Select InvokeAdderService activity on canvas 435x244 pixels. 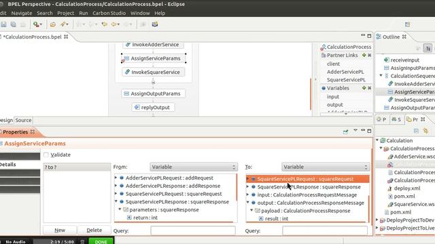click(154, 45)
